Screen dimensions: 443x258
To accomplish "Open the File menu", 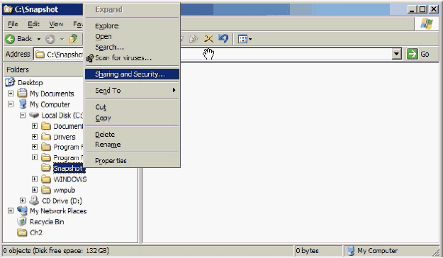I will [x=13, y=24].
